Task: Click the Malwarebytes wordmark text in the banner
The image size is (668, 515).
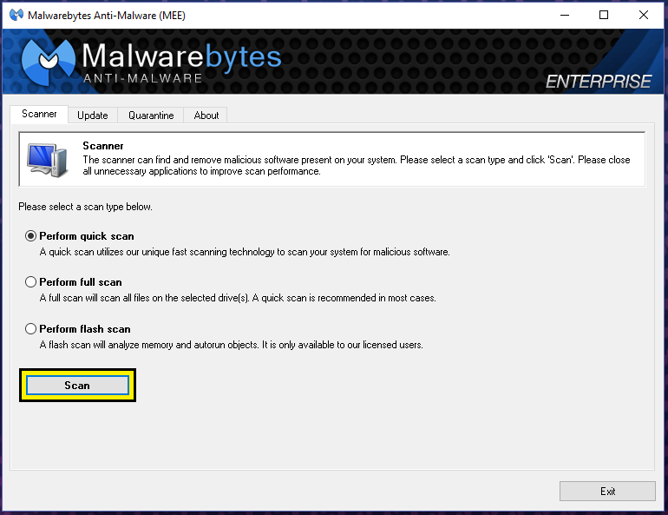Action: tap(181, 56)
